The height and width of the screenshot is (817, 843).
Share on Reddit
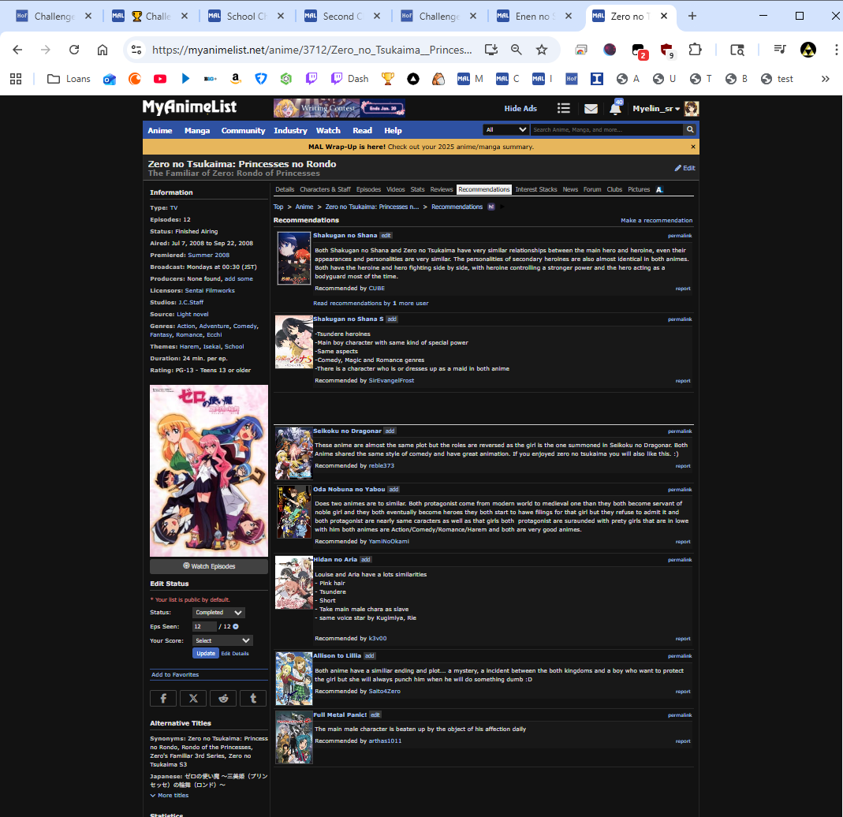click(223, 698)
